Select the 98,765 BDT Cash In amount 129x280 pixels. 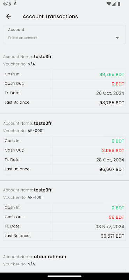pos(112,75)
